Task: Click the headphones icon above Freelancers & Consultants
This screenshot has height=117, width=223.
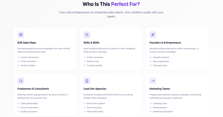Action: tap(21, 81)
